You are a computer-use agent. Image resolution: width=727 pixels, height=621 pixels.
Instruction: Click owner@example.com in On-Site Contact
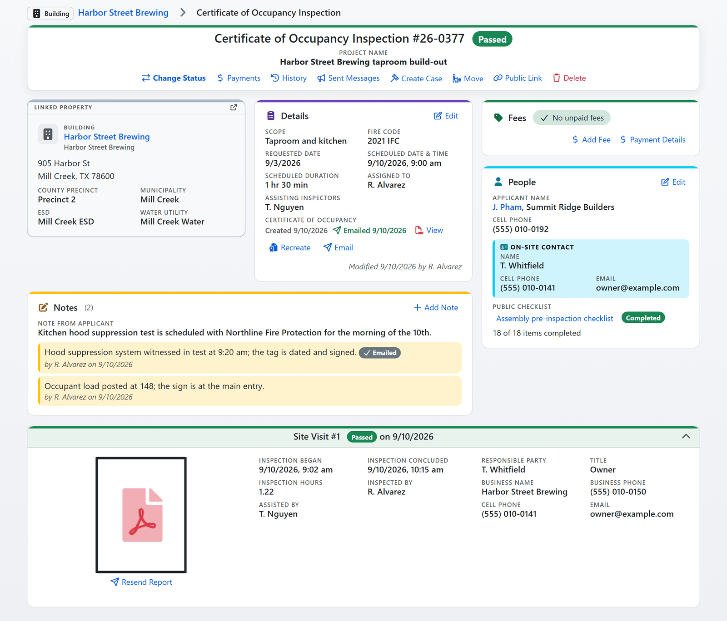638,288
